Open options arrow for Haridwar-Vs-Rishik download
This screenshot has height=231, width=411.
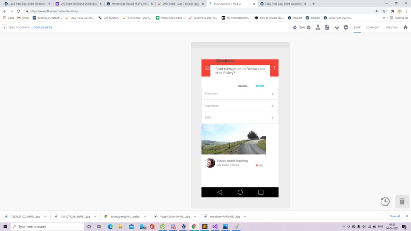tap(245, 217)
